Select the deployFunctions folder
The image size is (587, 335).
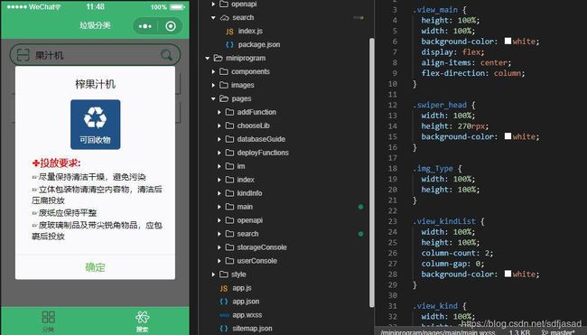click(263, 153)
